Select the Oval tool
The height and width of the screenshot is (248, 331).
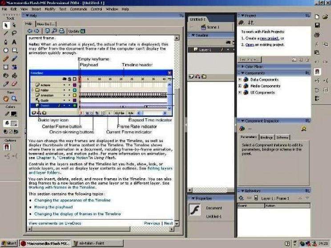(x=6, y=50)
